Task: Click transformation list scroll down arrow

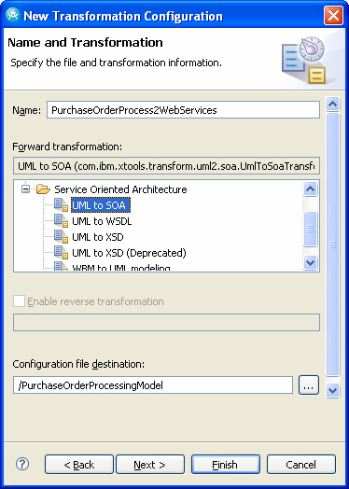Action: (310, 262)
